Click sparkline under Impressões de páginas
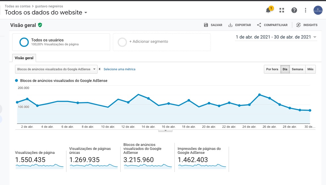 click(202, 166)
